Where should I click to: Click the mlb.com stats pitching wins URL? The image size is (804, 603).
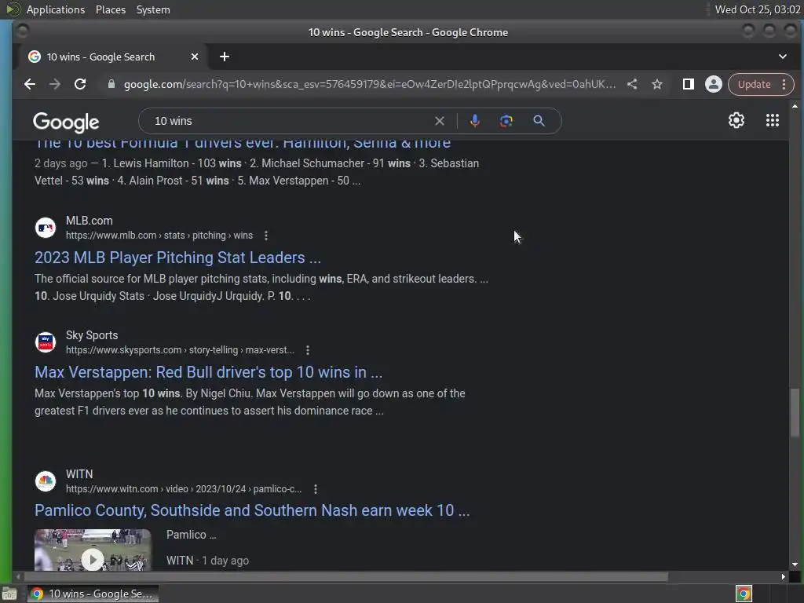159,236
